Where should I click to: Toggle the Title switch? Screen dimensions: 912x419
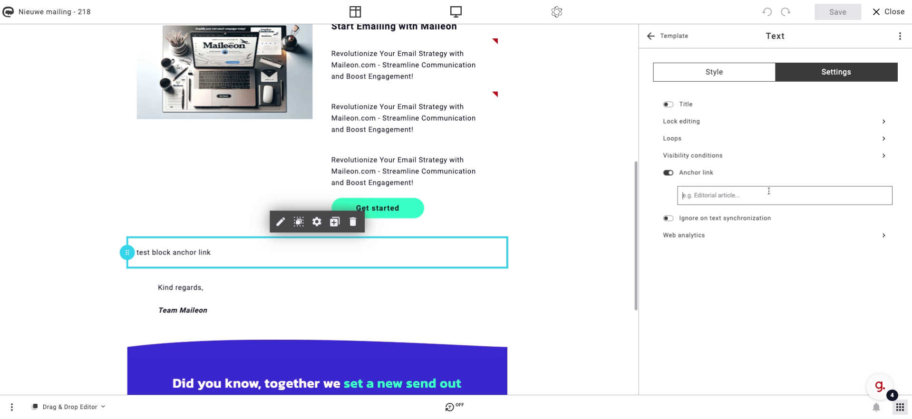pyautogui.click(x=668, y=105)
